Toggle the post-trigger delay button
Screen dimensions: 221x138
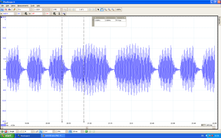[x=70, y=131]
